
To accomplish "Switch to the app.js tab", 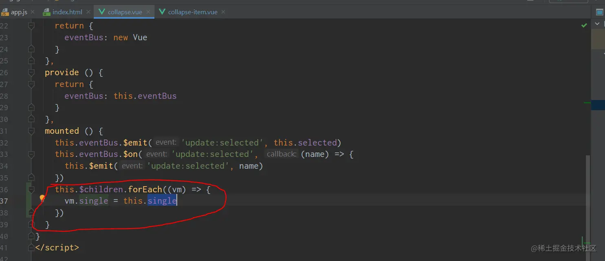I will point(19,12).
